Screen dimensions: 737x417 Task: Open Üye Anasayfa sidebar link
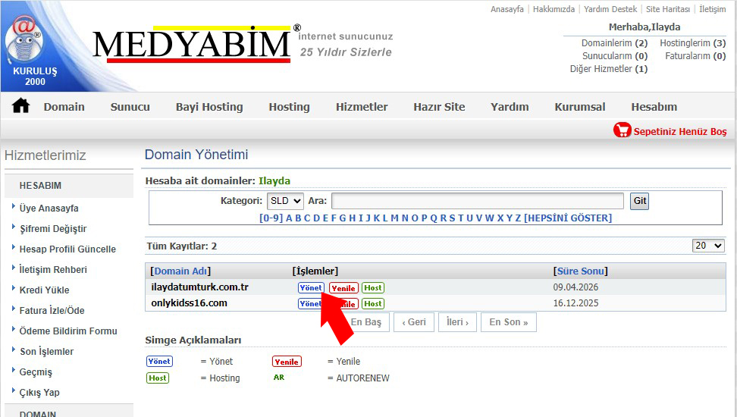point(49,208)
